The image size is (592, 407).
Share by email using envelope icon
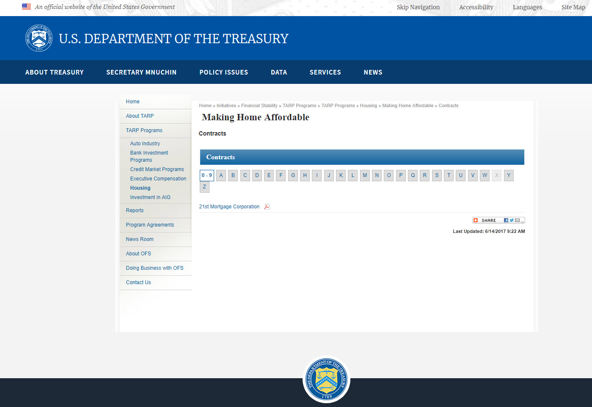517,220
